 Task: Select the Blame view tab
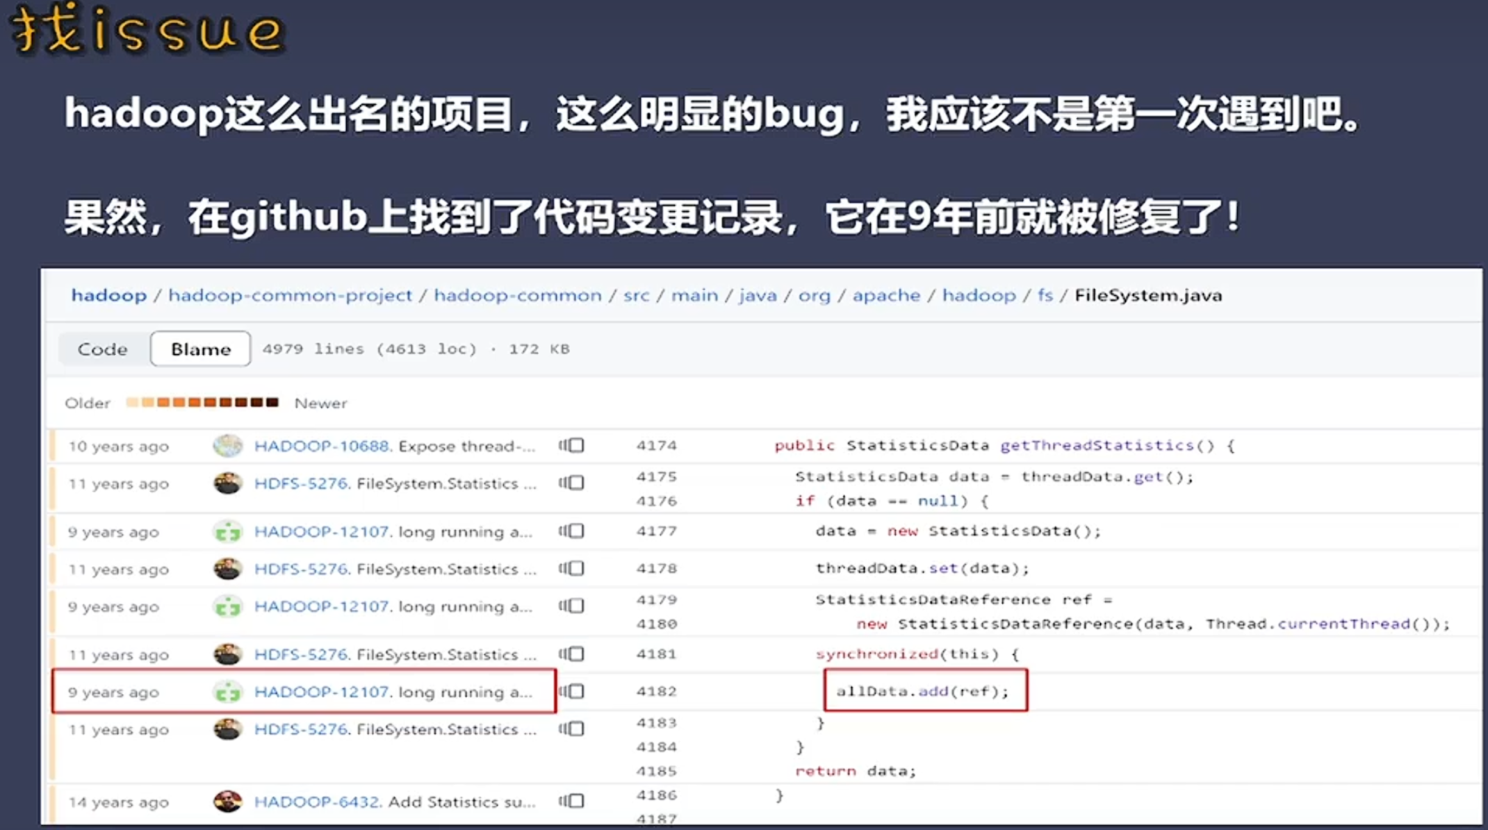pyautogui.click(x=200, y=349)
